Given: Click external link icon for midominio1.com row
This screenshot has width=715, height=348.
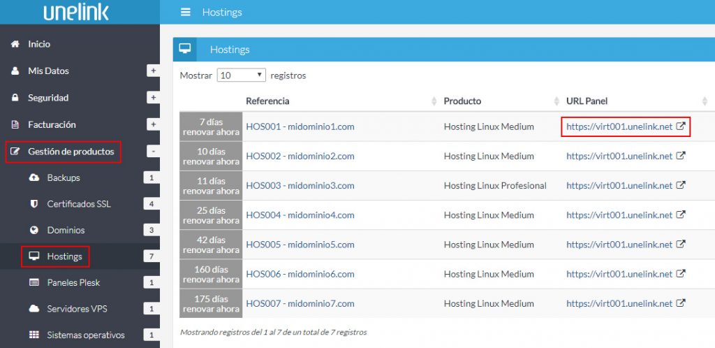Looking at the screenshot, I should tap(680, 126).
